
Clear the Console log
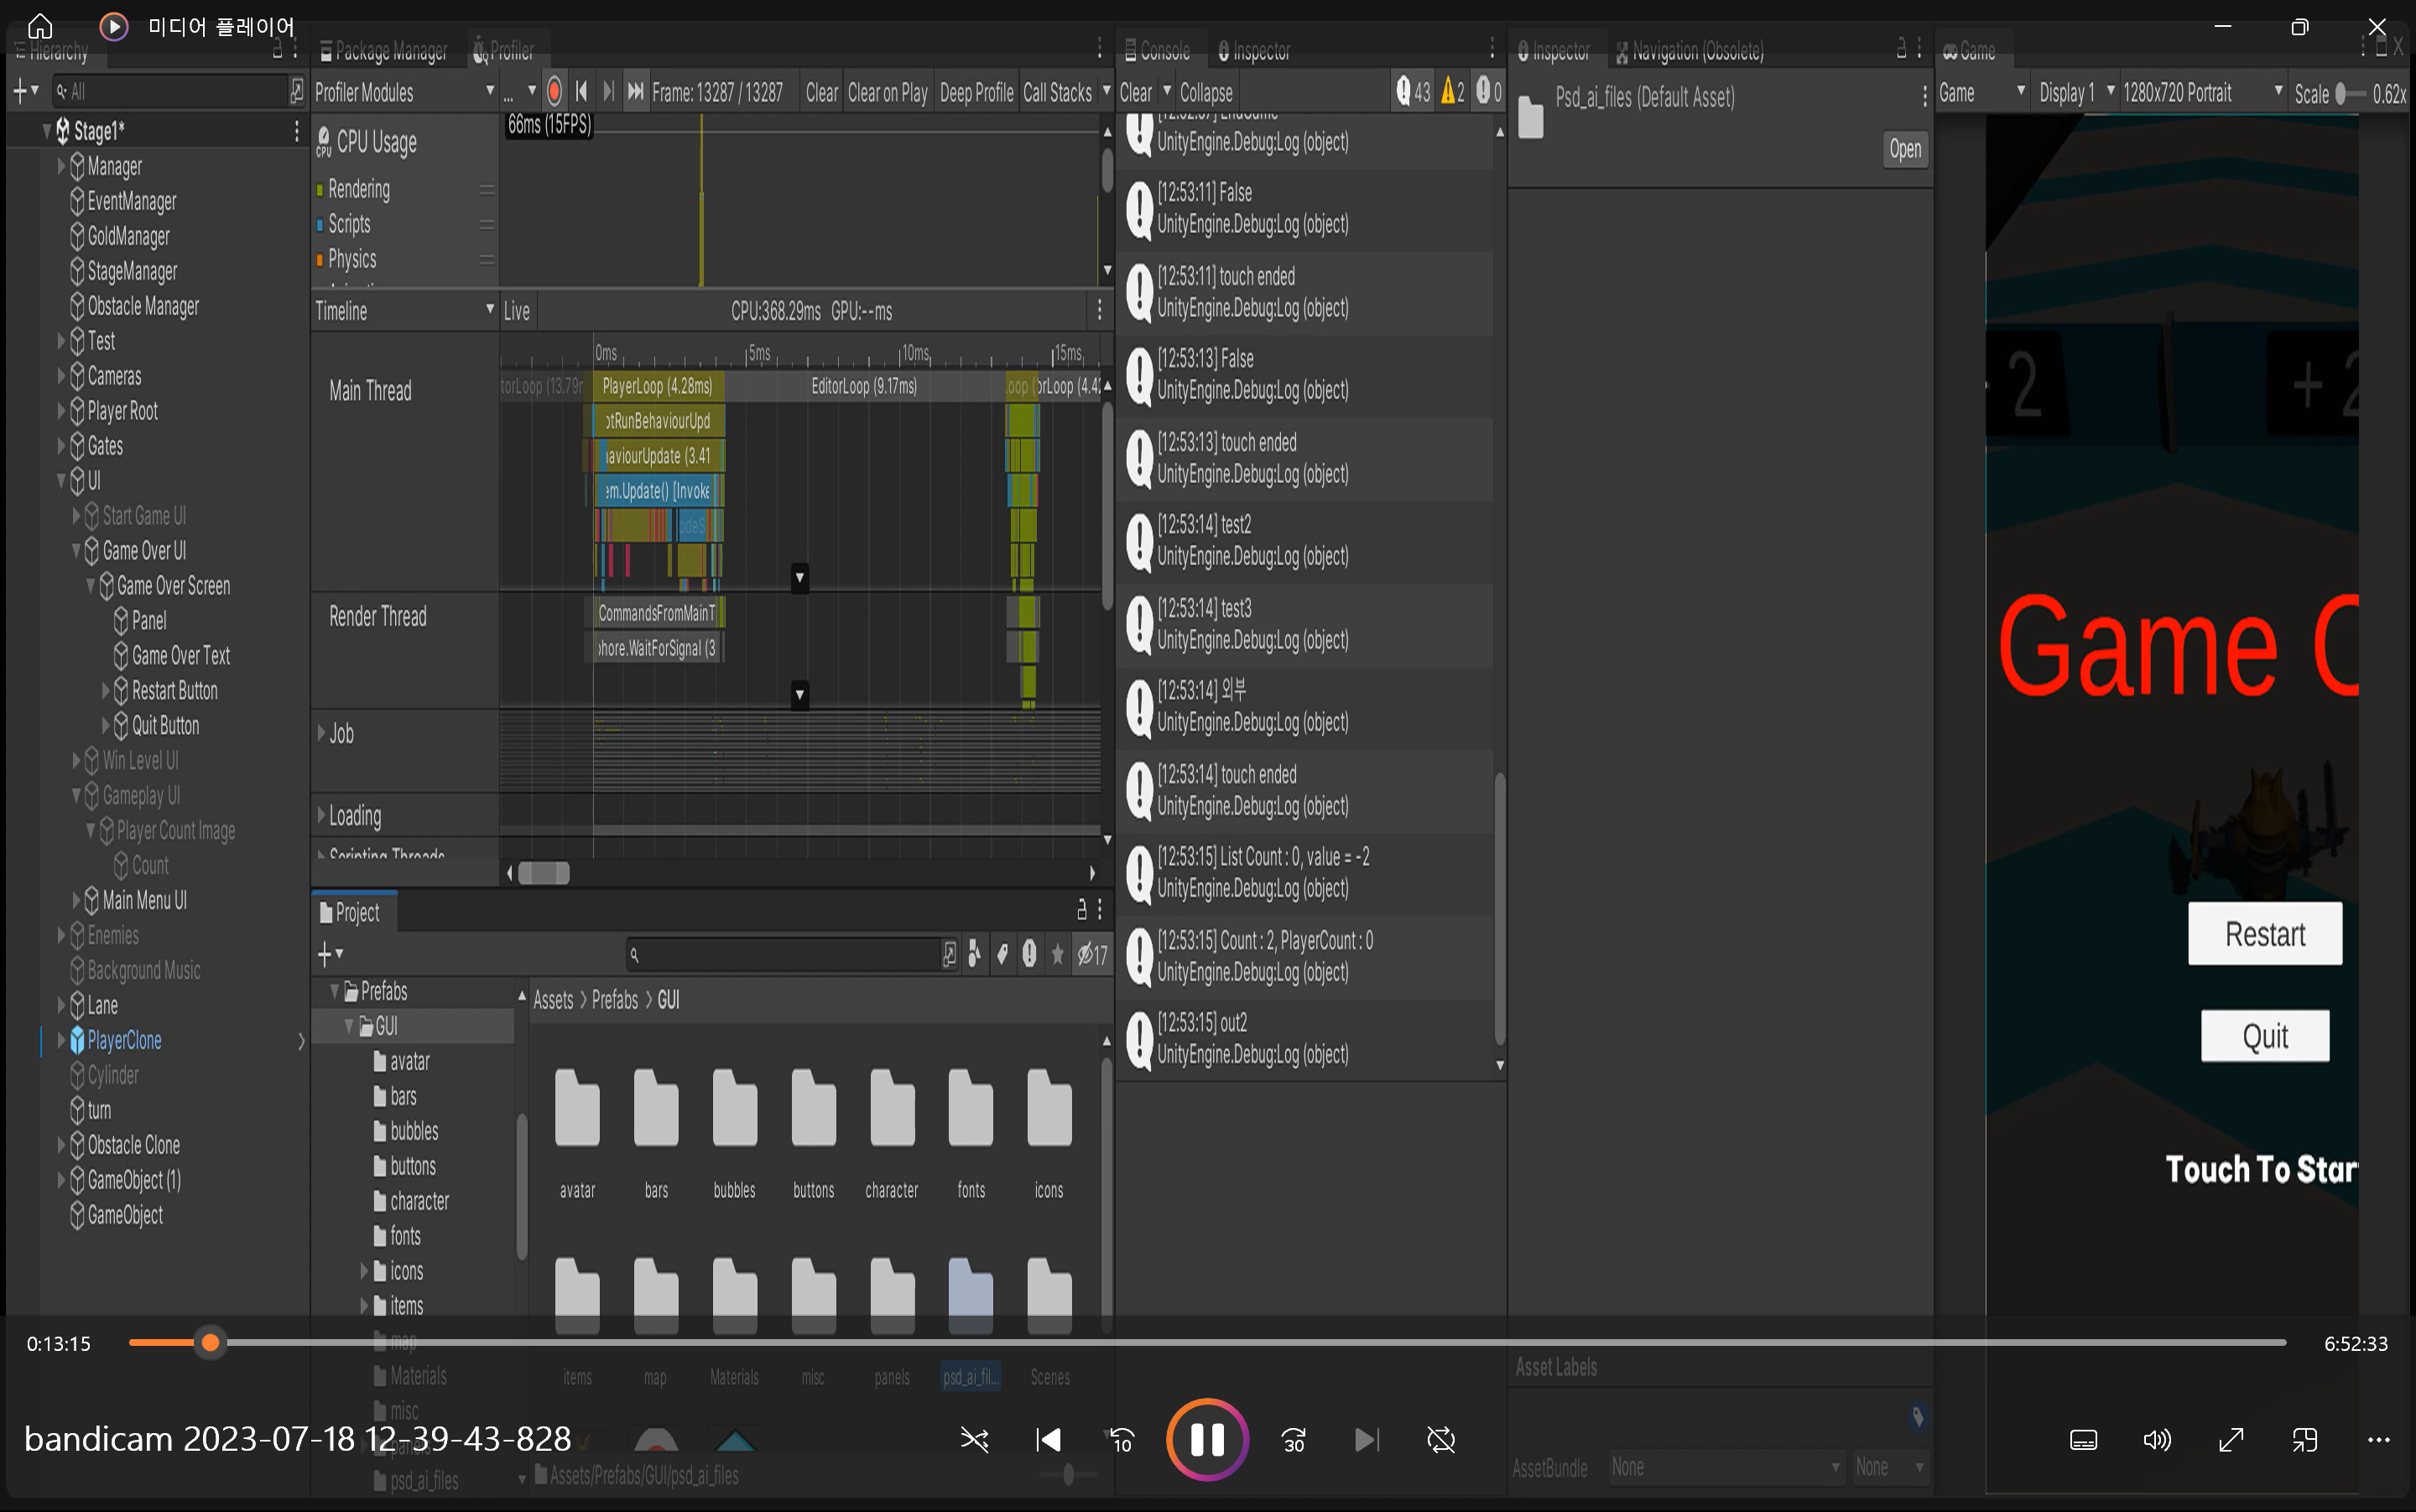point(1136,93)
